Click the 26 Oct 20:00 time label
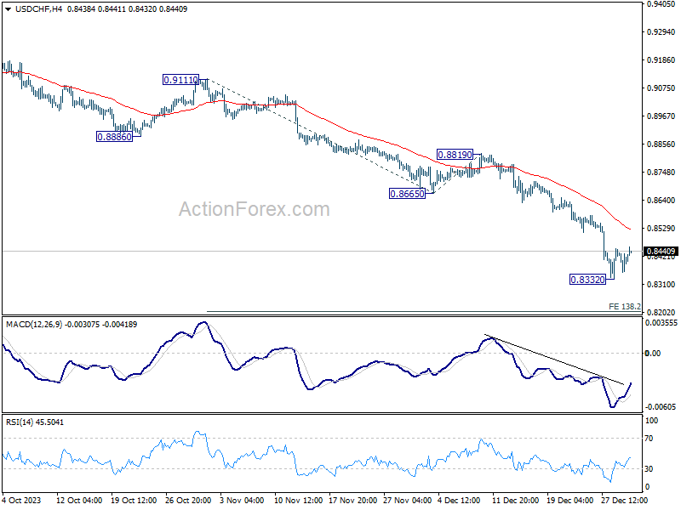Screen dimensions: 681x510 coord(188,501)
